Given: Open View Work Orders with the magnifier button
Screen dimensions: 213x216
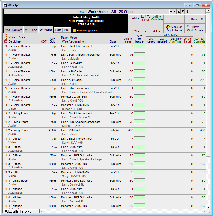Looking at the screenshot, I should coord(195,29).
